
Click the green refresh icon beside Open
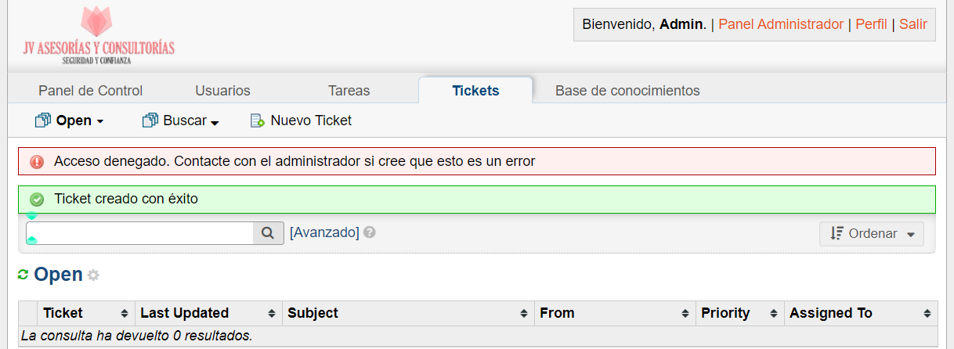point(23,275)
